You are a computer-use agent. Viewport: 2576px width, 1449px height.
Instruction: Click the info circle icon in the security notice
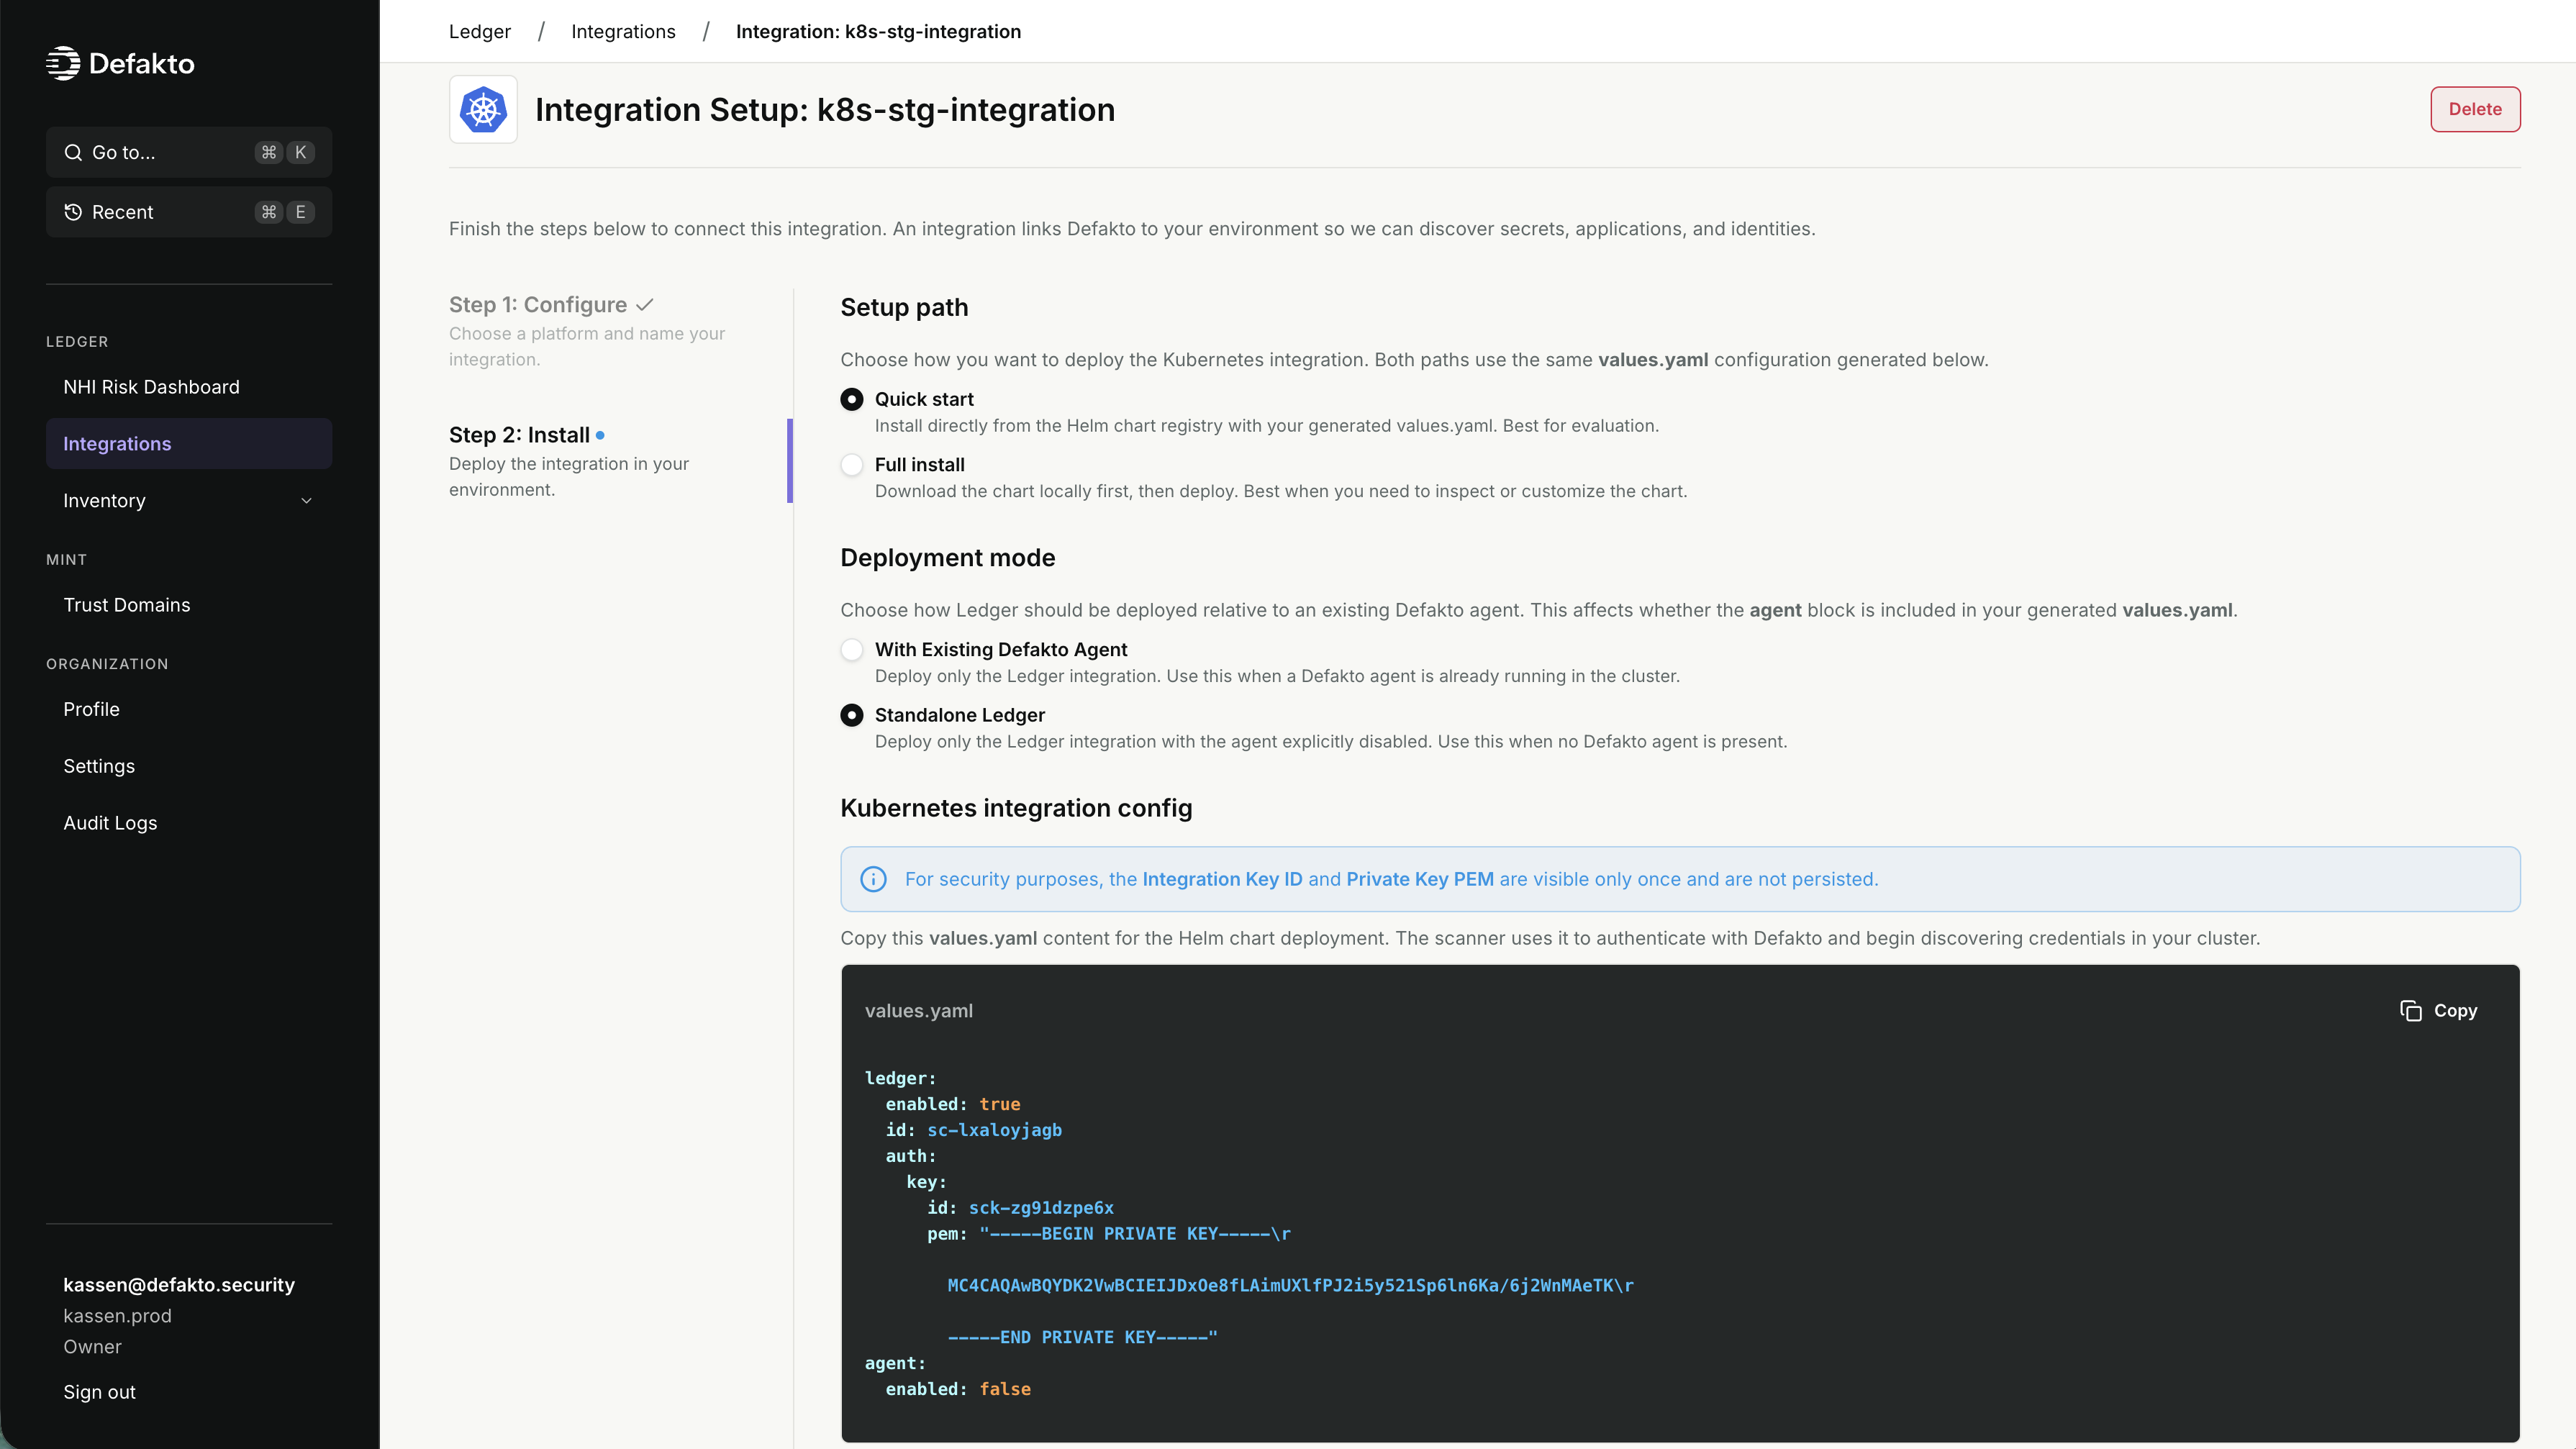(873, 879)
